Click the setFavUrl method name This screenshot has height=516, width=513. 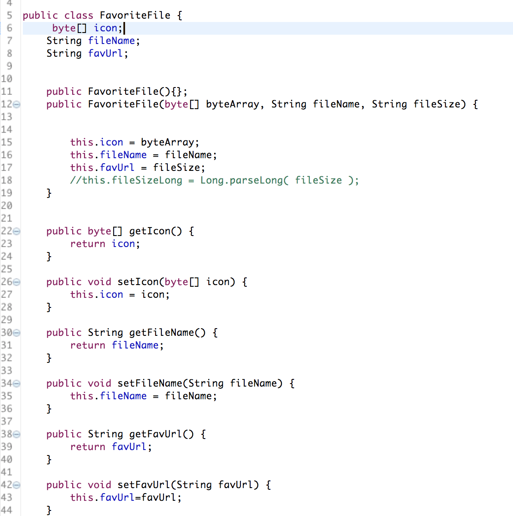(x=144, y=485)
